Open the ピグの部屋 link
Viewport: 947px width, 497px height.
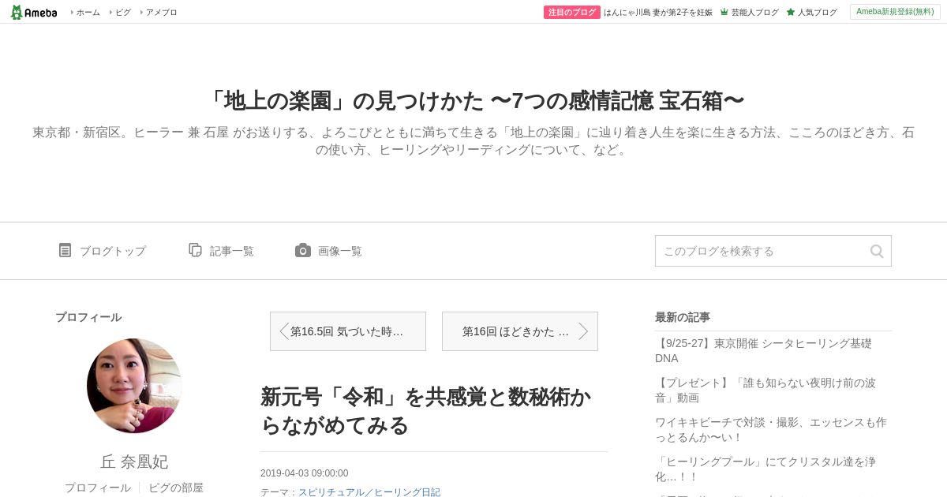pyautogui.click(x=176, y=488)
